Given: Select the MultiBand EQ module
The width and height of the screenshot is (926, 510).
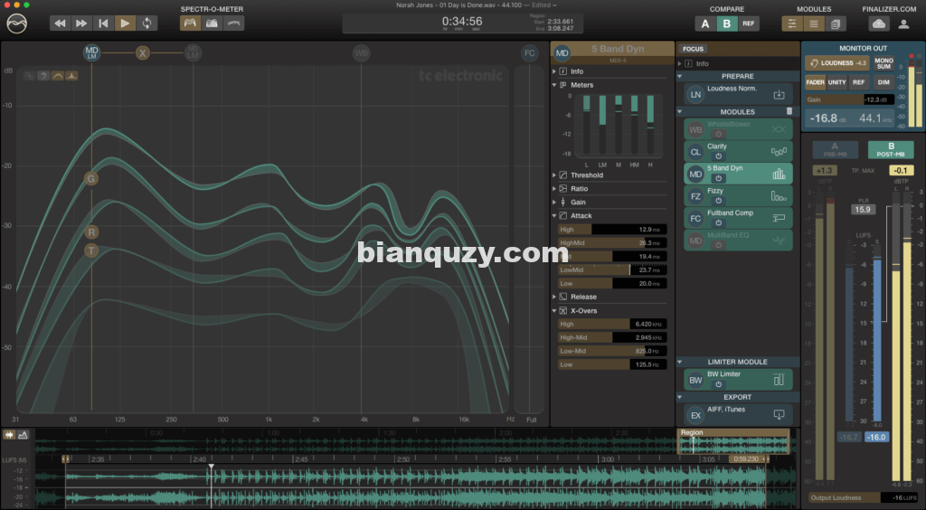Looking at the screenshot, I should point(738,241).
